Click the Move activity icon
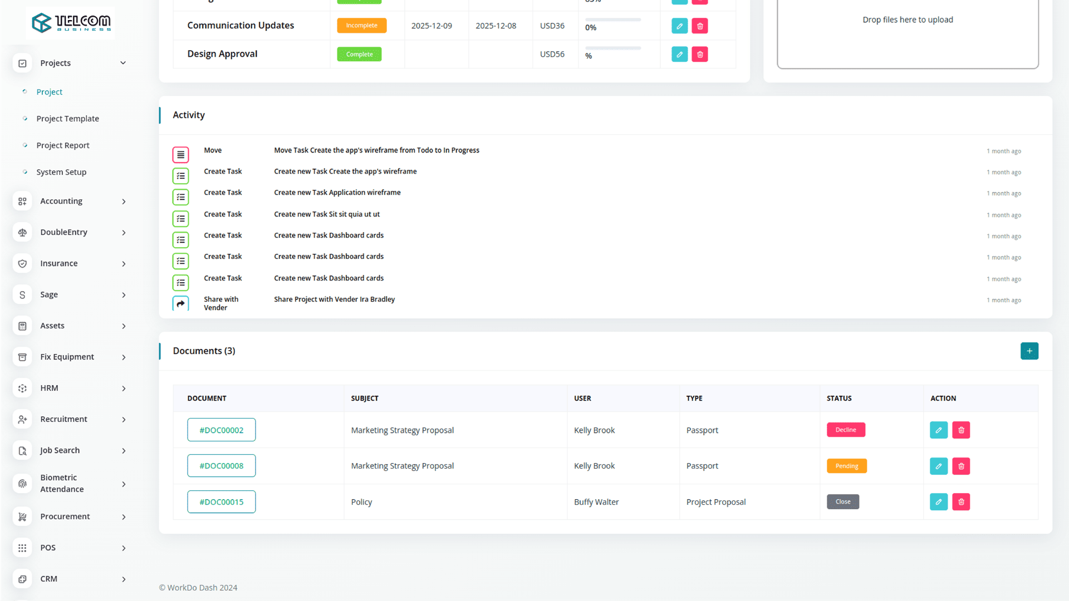 pyautogui.click(x=180, y=155)
